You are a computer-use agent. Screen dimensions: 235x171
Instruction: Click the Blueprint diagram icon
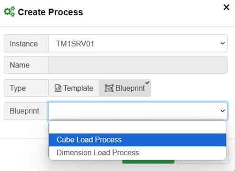pyautogui.click(x=109, y=88)
